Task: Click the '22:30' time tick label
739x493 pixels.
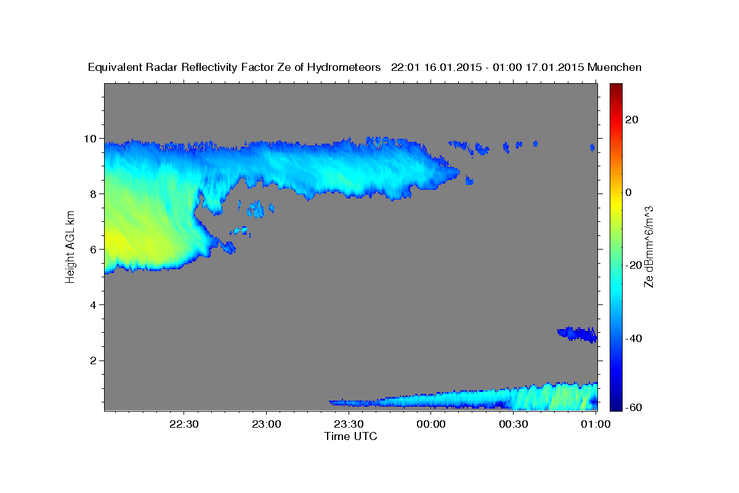Action: click(x=184, y=424)
